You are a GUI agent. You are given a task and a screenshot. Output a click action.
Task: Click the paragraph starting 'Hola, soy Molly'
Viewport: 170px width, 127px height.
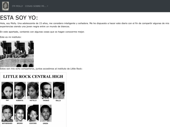(x=85, y=25)
